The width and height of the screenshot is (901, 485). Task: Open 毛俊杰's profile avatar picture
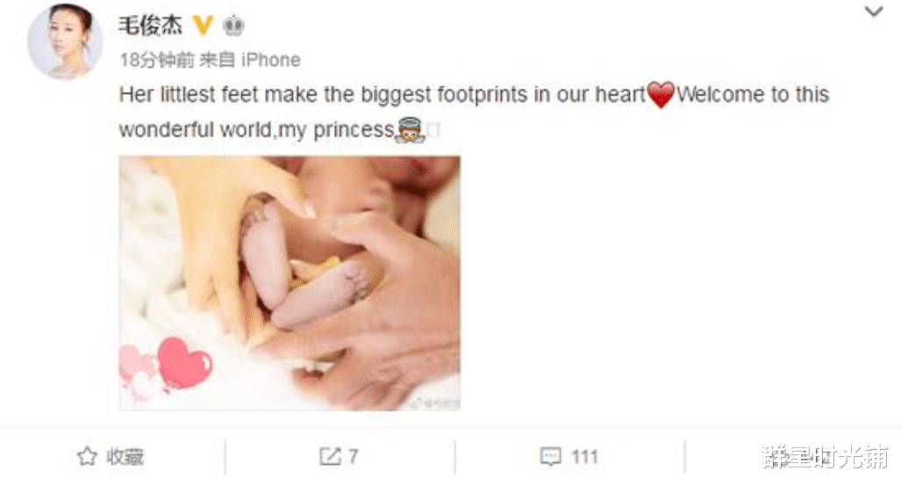point(65,42)
